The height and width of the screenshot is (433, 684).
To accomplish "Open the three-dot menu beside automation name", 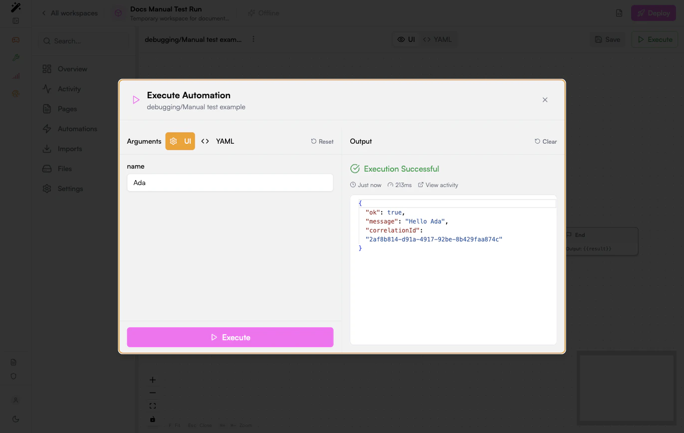I will pyautogui.click(x=253, y=39).
